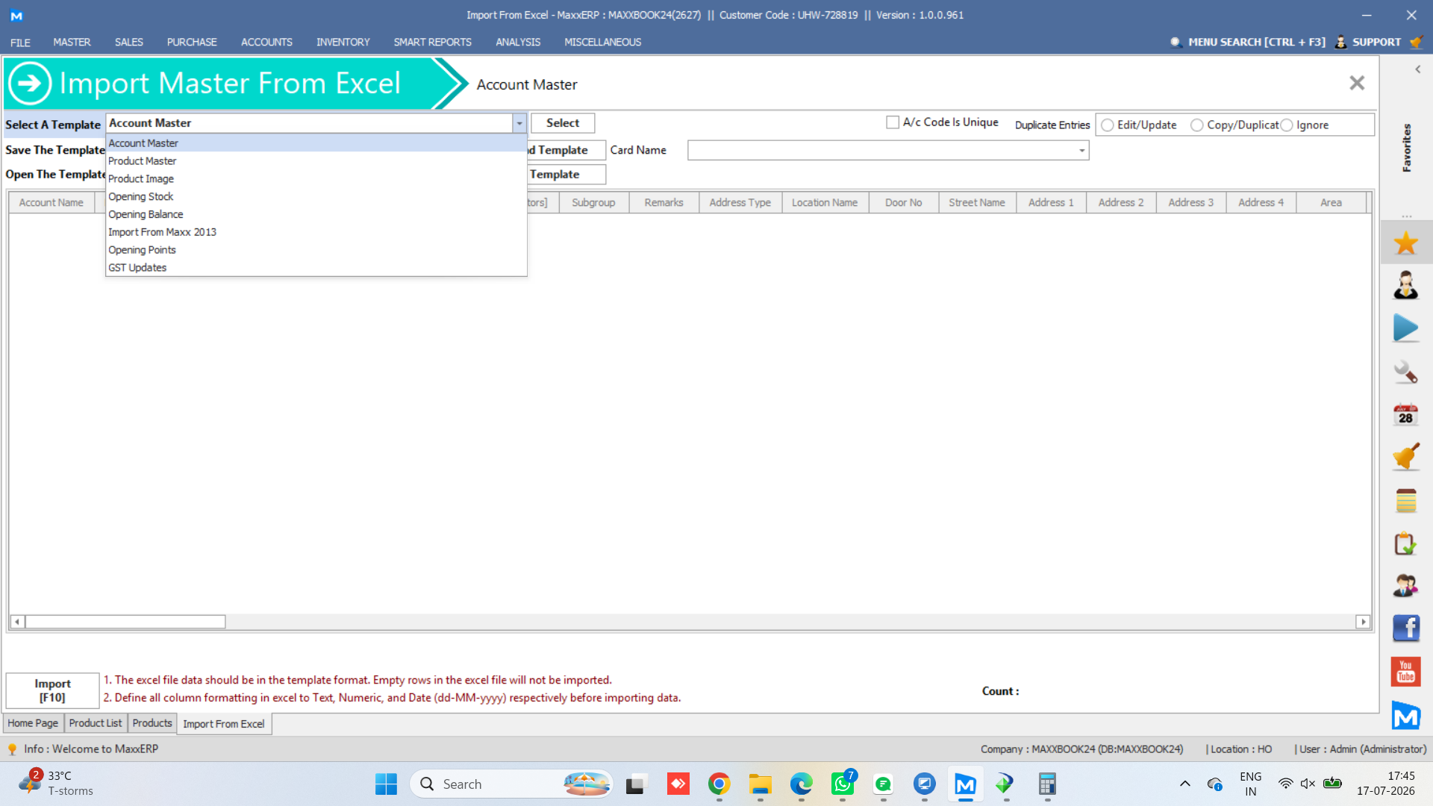The image size is (1433, 806).
Task: Open the Facebook icon in sidebar
Action: coord(1405,628)
